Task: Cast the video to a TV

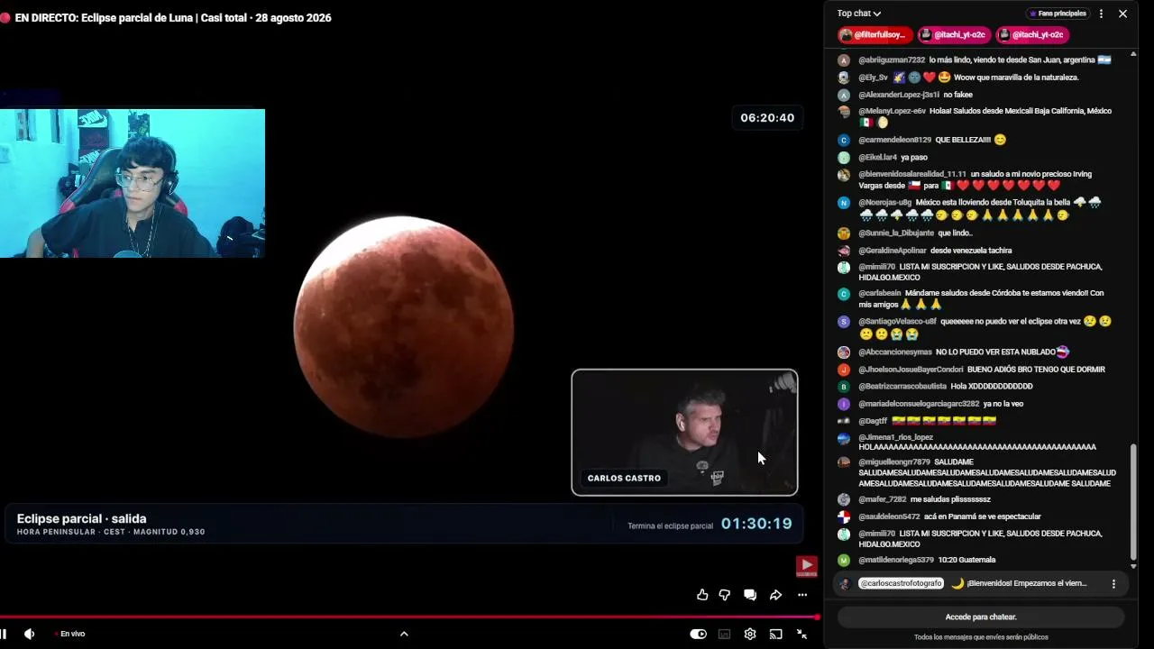Action: point(775,634)
